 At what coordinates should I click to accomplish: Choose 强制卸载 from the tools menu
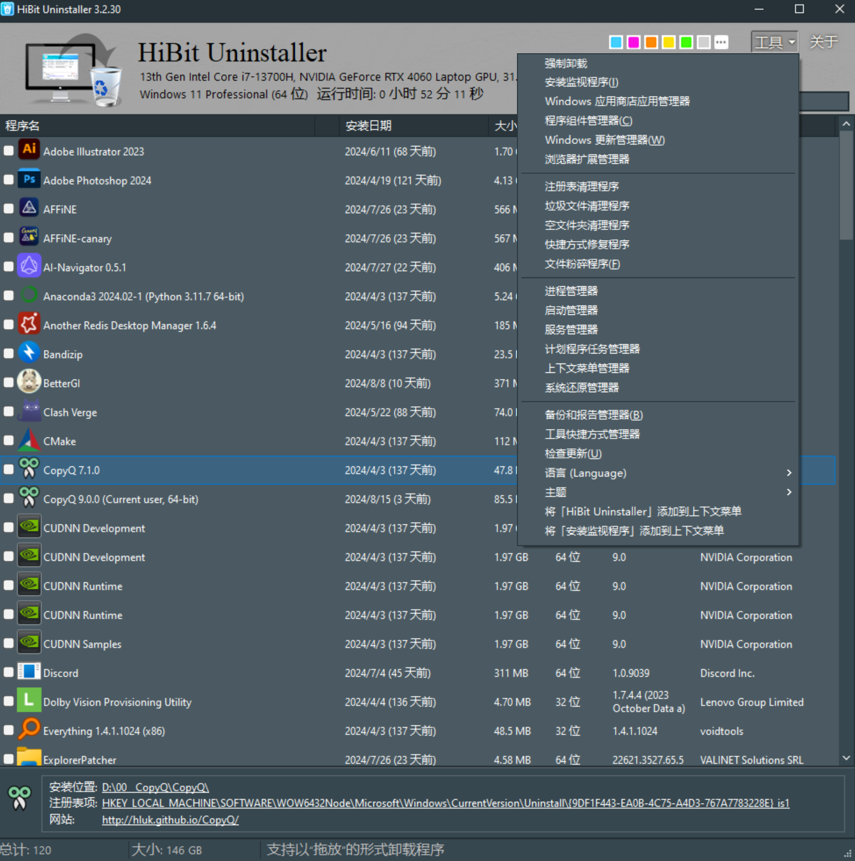pos(658,63)
